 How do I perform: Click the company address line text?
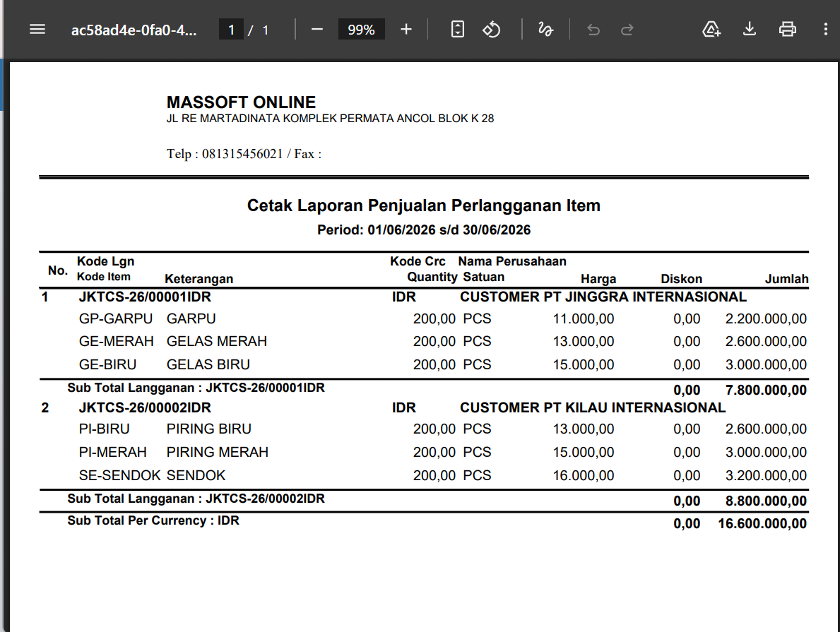tap(330, 119)
